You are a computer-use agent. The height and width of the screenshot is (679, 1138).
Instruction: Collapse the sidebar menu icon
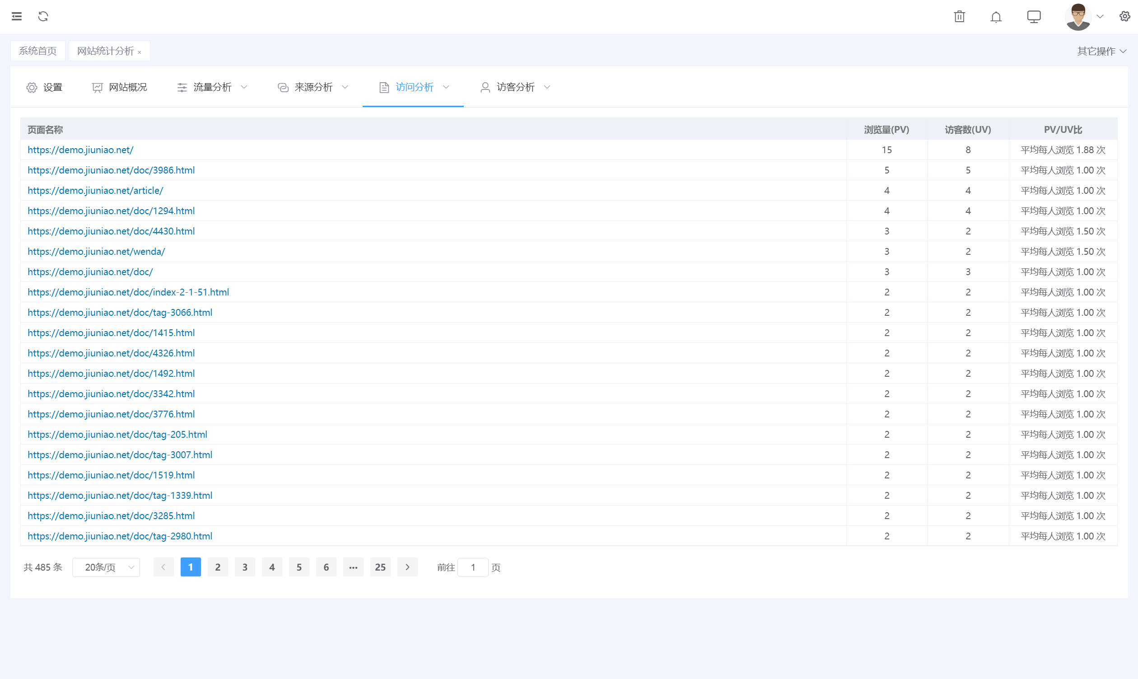pyautogui.click(x=17, y=16)
